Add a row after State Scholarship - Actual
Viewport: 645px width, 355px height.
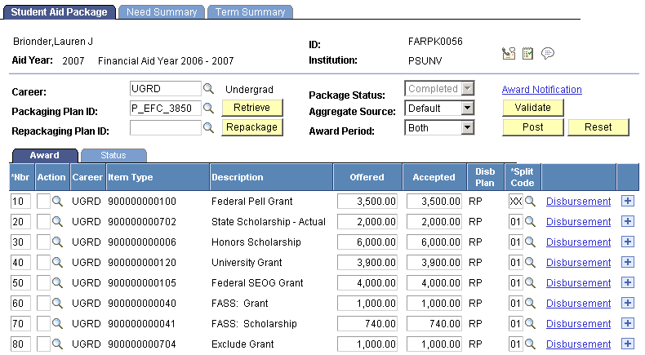[x=627, y=221]
